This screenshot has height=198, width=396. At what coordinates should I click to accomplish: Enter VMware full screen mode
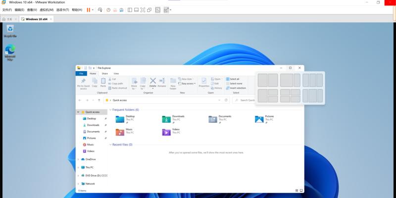(x=143, y=10)
